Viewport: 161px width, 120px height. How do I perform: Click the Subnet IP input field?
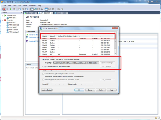coord(60,84)
